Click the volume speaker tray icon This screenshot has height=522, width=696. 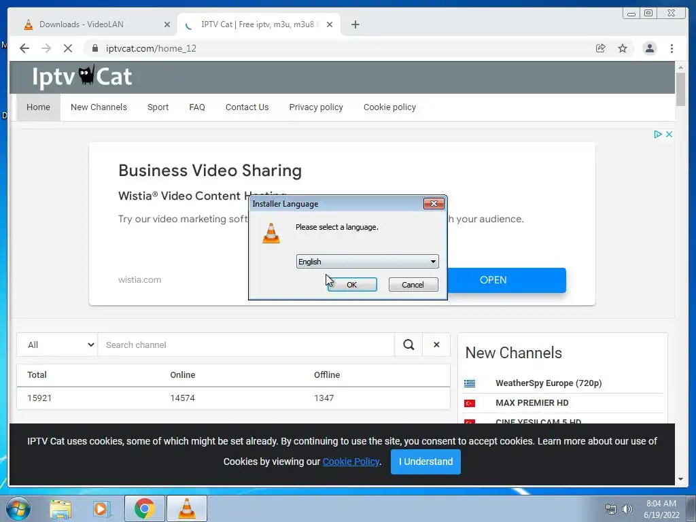coord(627,509)
